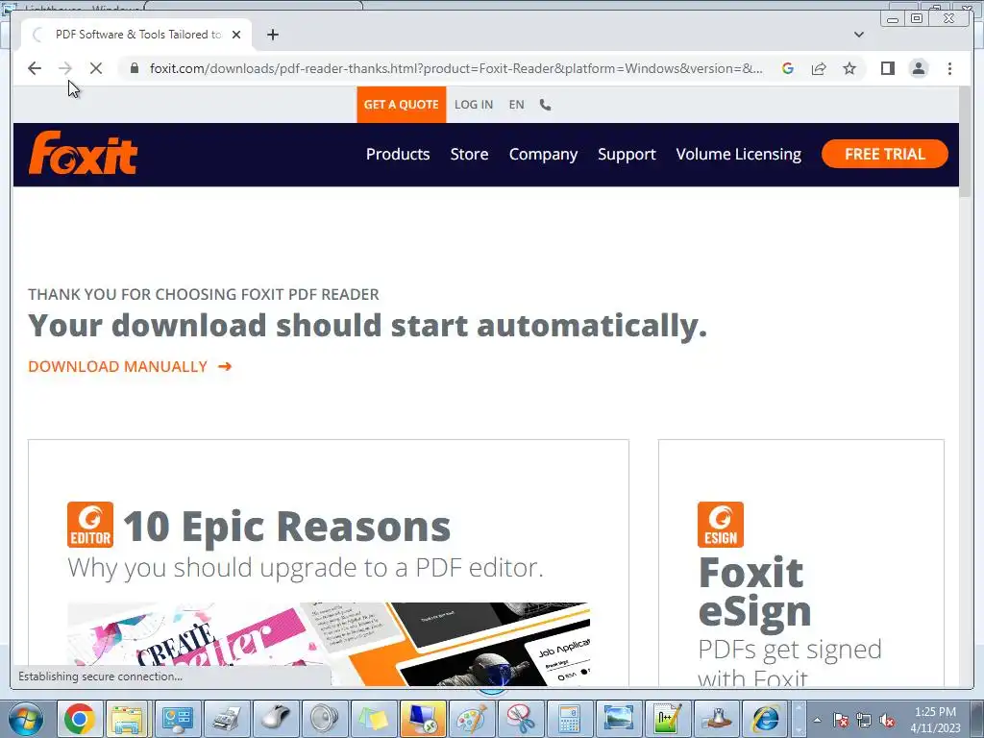Click the Google icon in address bar
This screenshot has width=984, height=738.
[788, 68]
